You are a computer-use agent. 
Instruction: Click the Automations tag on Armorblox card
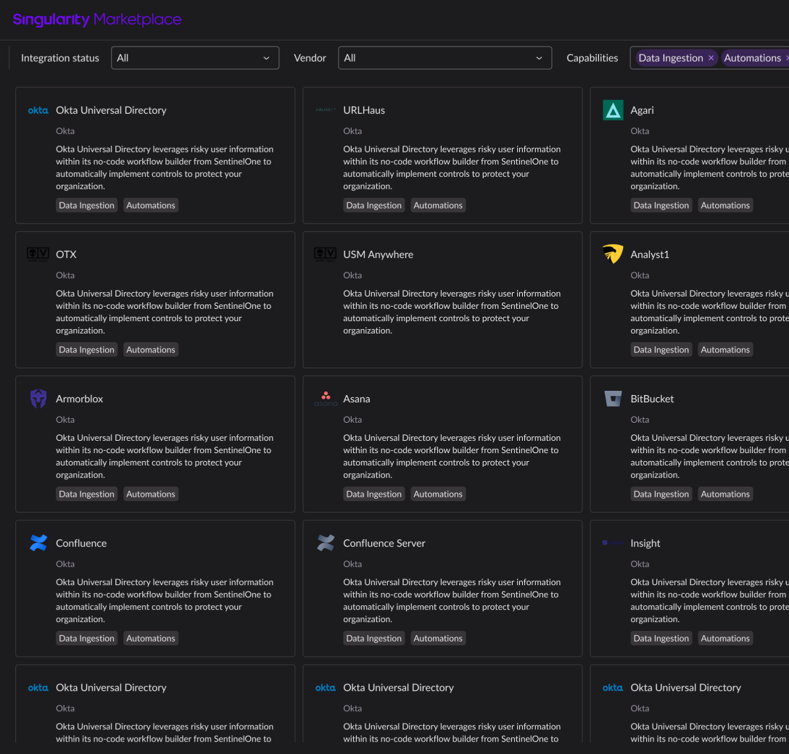coord(150,494)
